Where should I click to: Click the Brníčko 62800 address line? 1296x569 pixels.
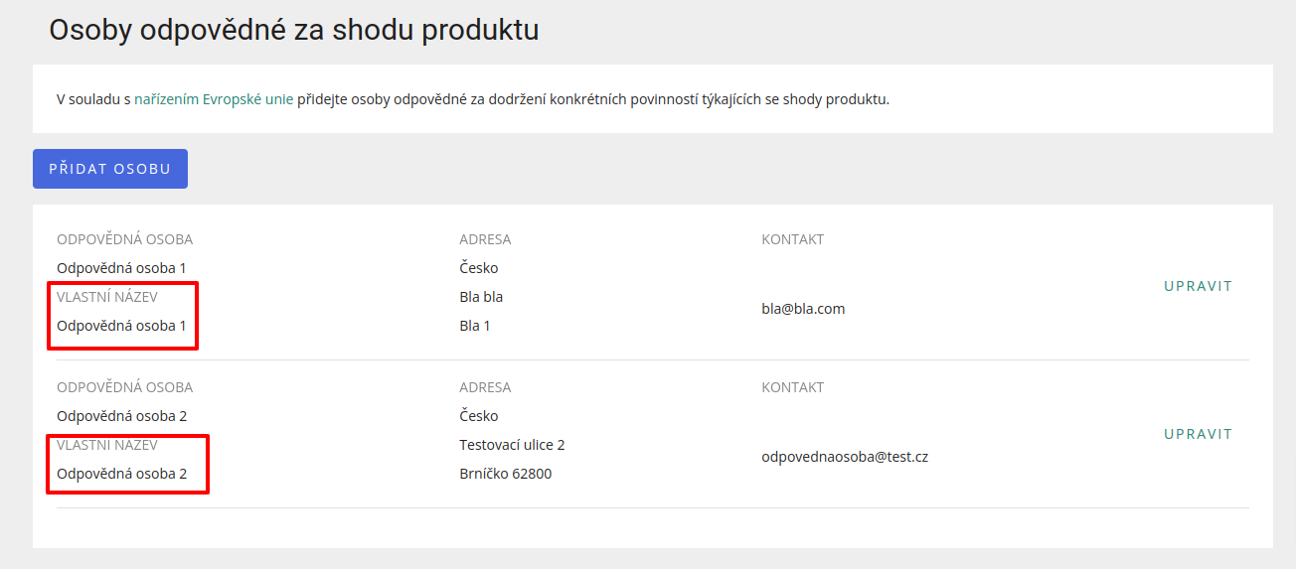(x=505, y=474)
